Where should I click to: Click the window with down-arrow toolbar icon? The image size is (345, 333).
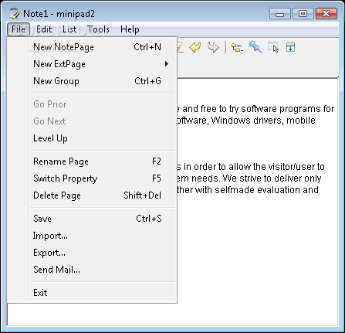290,47
